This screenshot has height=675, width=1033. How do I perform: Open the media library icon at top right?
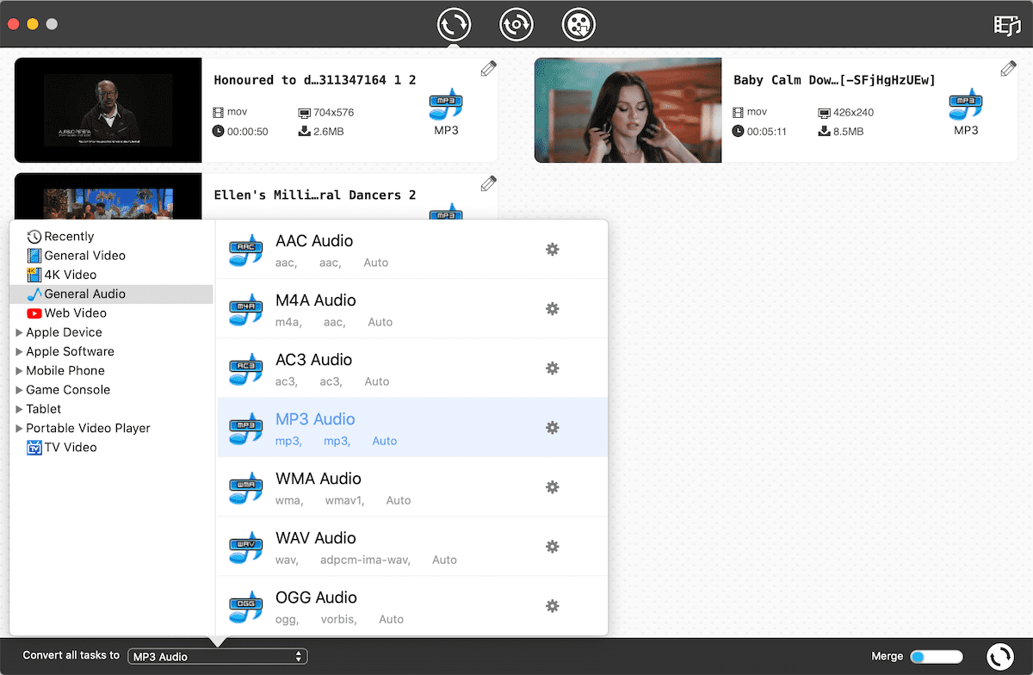click(x=1006, y=25)
